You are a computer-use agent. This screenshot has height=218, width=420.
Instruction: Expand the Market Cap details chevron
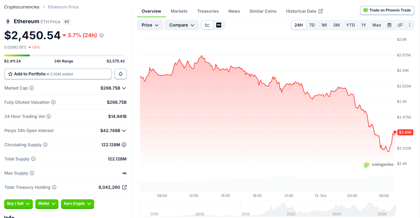(124, 88)
